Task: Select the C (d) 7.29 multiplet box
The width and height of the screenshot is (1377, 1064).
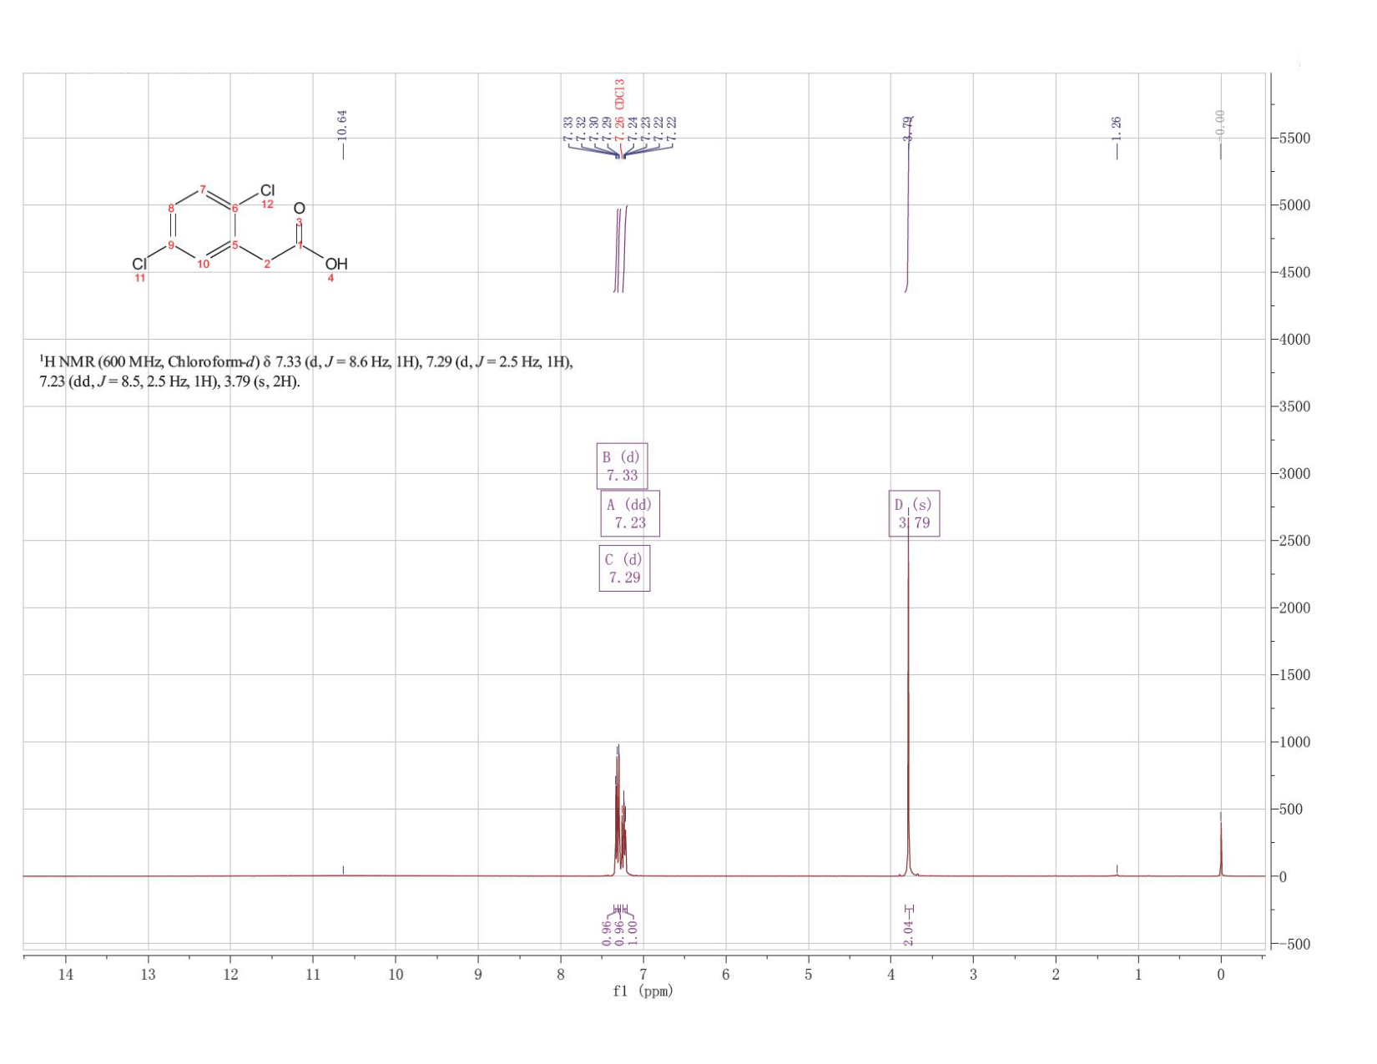Action: [624, 568]
